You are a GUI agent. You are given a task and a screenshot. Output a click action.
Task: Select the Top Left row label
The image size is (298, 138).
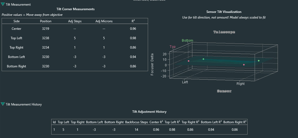pyautogui.click(x=16, y=38)
